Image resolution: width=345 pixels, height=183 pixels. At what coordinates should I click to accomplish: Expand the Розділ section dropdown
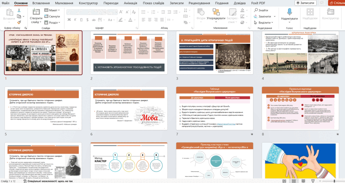(x=52, y=22)
